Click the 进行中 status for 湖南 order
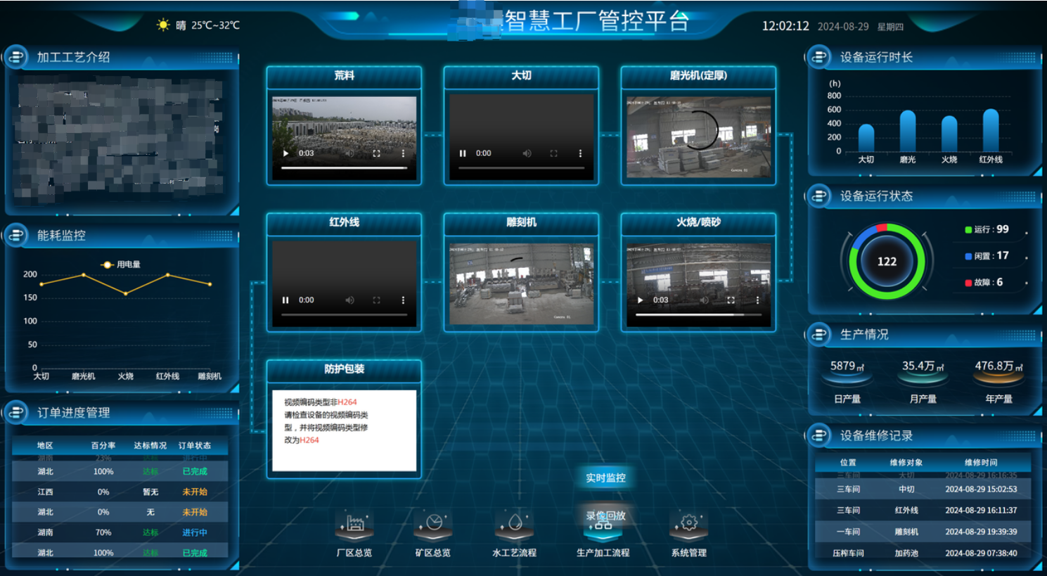 (x=195, y=532)
